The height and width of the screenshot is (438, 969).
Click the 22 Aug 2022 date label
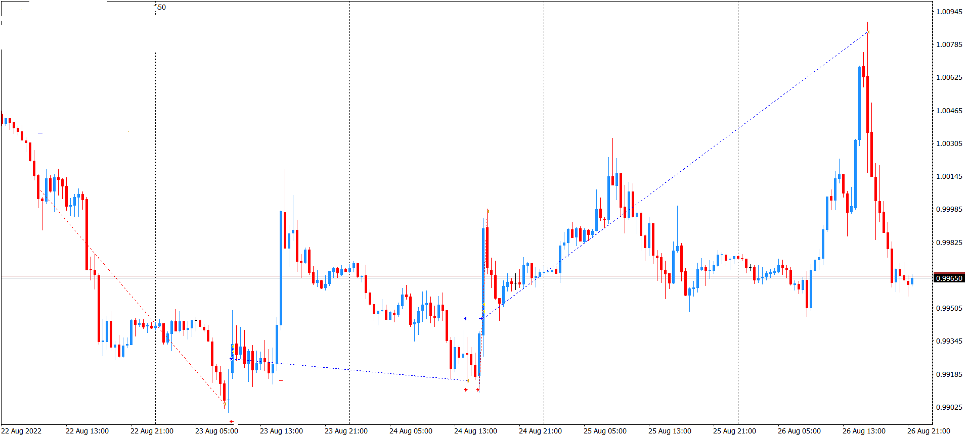click(22, 431)
